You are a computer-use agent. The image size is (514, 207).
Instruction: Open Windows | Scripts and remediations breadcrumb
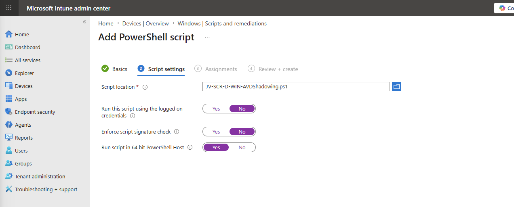coord(222,23)
